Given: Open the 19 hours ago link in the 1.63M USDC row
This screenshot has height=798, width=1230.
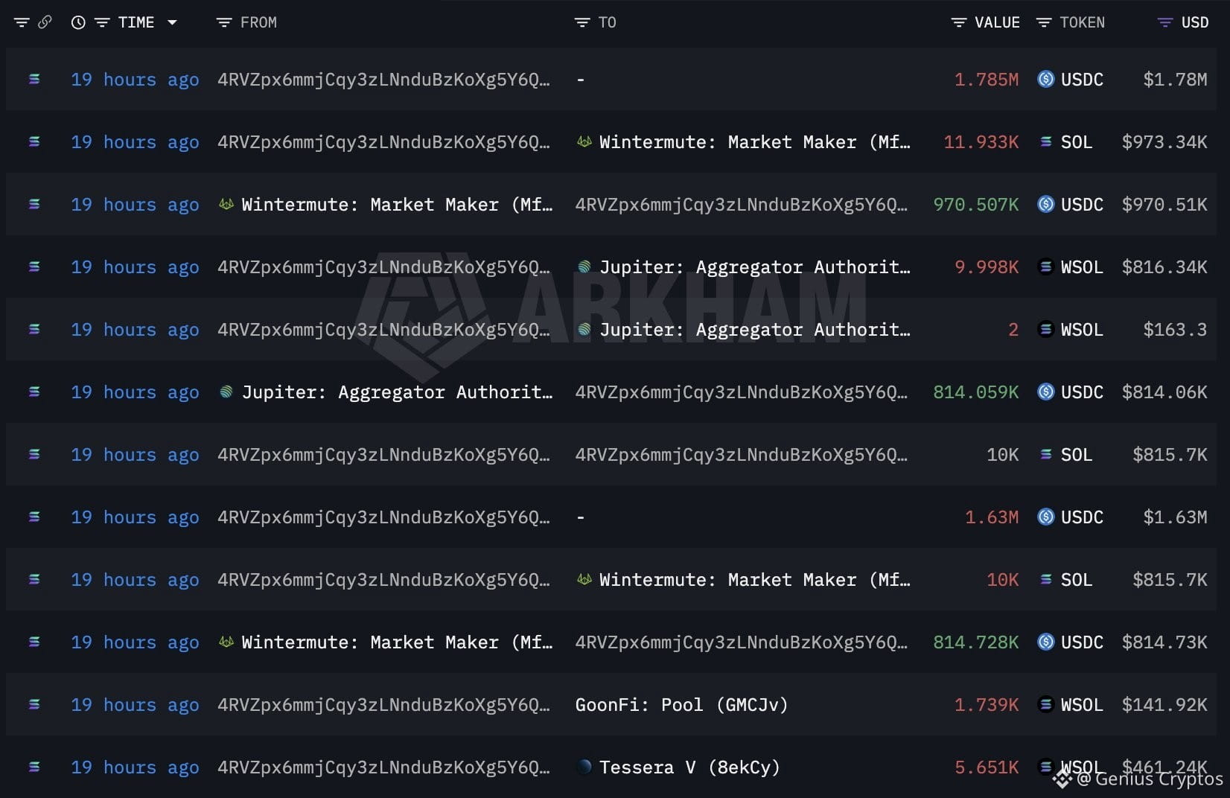Looking at the screenshot, I should coord(135,517).
